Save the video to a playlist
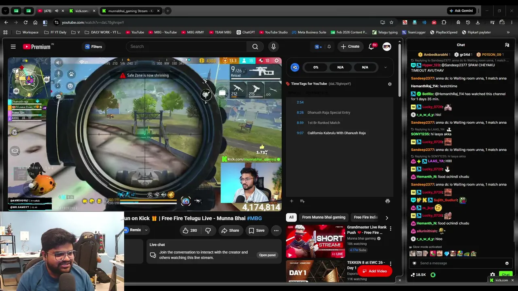The image size is (518, 291). pos(257,230)
